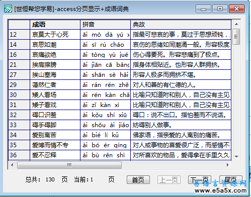Viewport: 251px width, 197px height.
Task: Click the app icon in title bar
Action: click(8, 9)
